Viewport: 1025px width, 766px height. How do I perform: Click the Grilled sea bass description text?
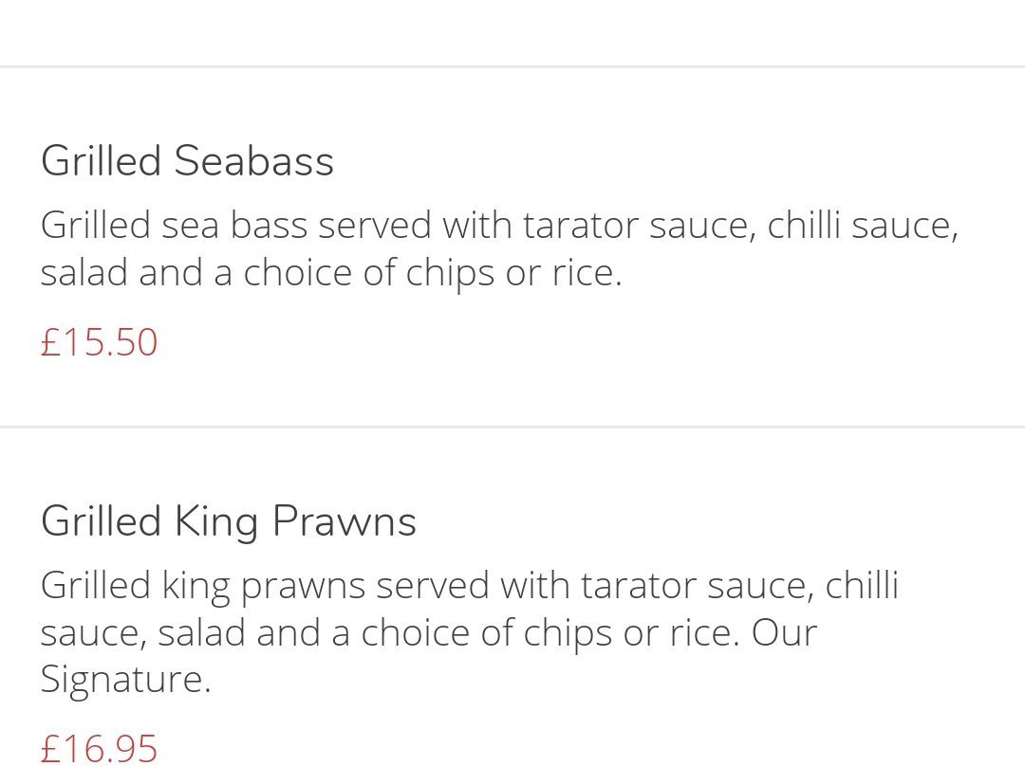pyautogui.click(x=499, y=248)
